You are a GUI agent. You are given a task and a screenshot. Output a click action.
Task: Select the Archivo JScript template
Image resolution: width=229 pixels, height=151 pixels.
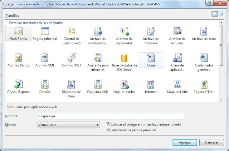click(x=18, y=60)
